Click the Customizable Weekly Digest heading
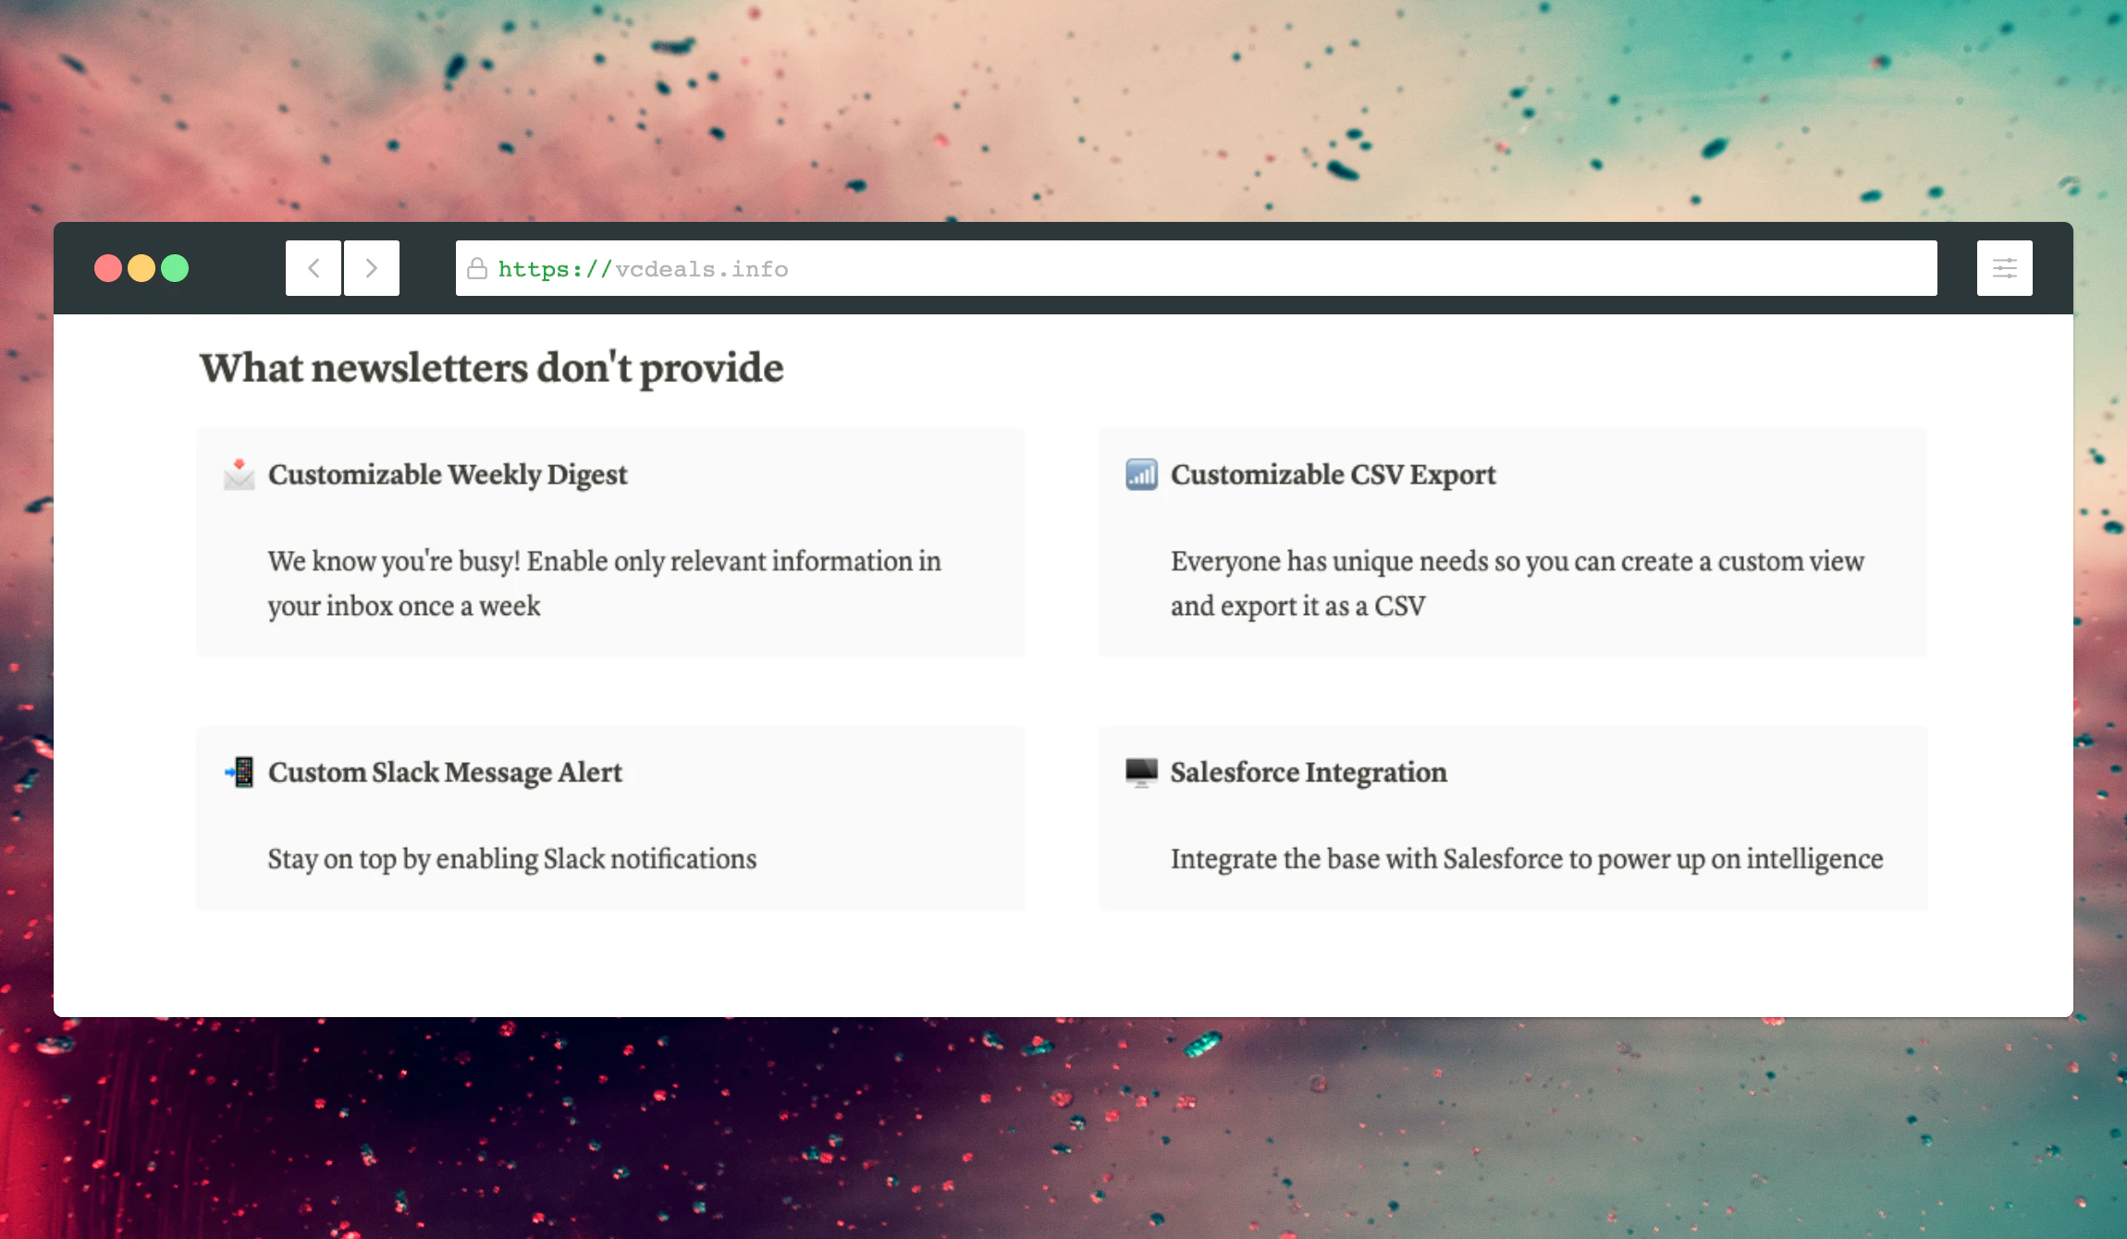 (448, 474)
